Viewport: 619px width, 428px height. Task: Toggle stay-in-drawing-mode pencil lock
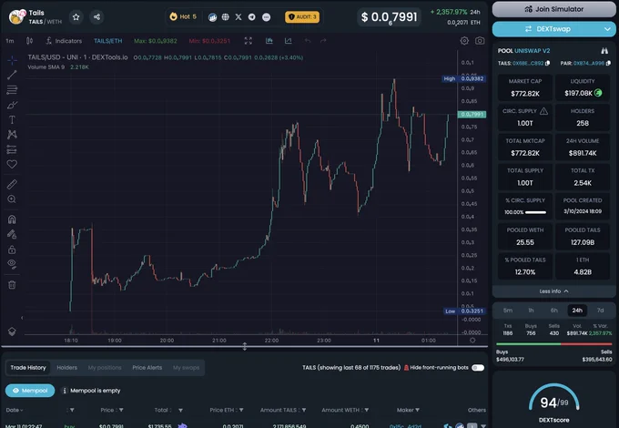click(x=12, y=235)
